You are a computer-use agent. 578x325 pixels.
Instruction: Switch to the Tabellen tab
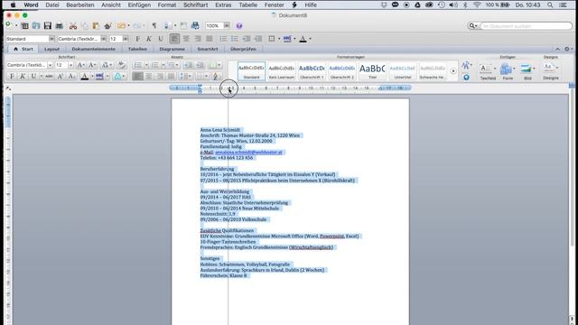(137, 49)
